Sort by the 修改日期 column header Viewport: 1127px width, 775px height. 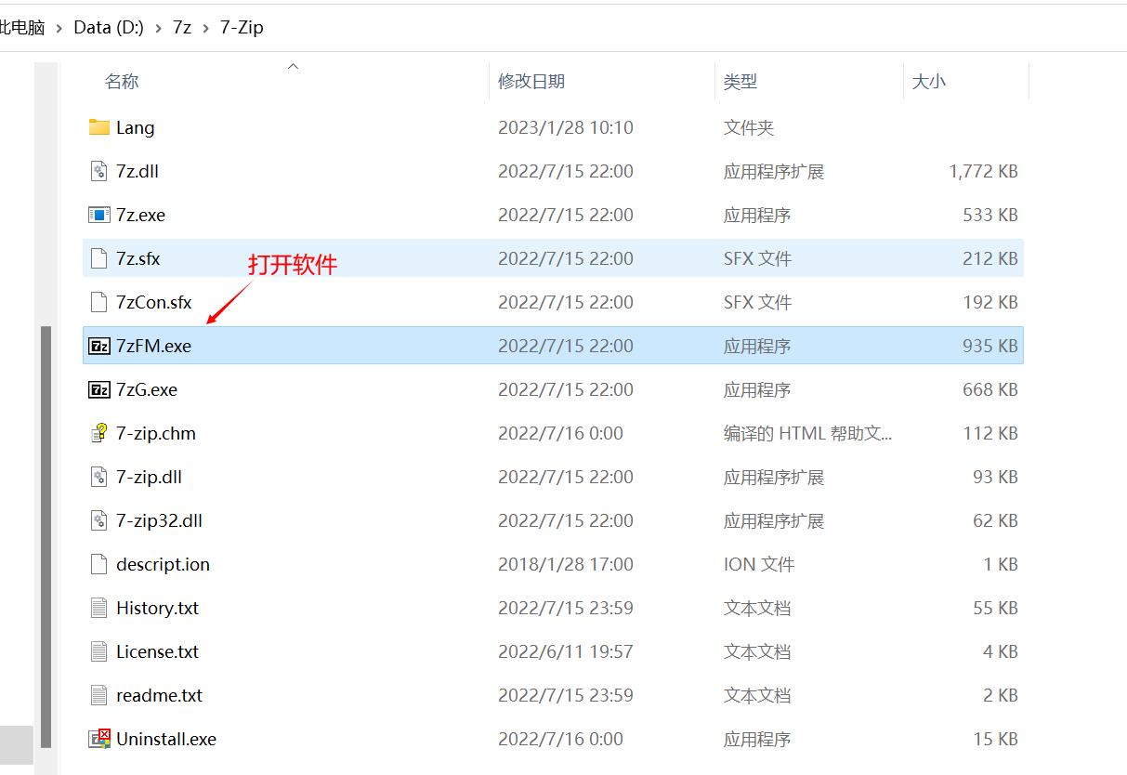click(x=531, y=82)
